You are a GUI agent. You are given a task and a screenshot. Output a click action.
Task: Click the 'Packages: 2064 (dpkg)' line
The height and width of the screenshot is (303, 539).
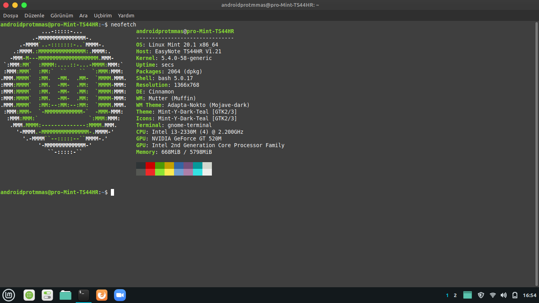(x=169, y=71)
